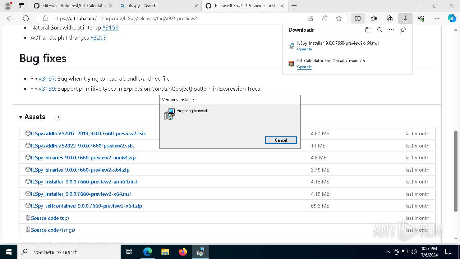Download ILSpy_selfcontained x64 zip
460x259 pixels.
(87, 206)
